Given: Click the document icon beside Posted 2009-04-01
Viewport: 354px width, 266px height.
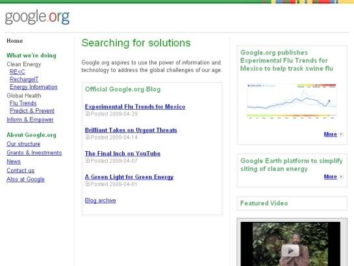Looking at the screenshot, I should pos(88,184).
